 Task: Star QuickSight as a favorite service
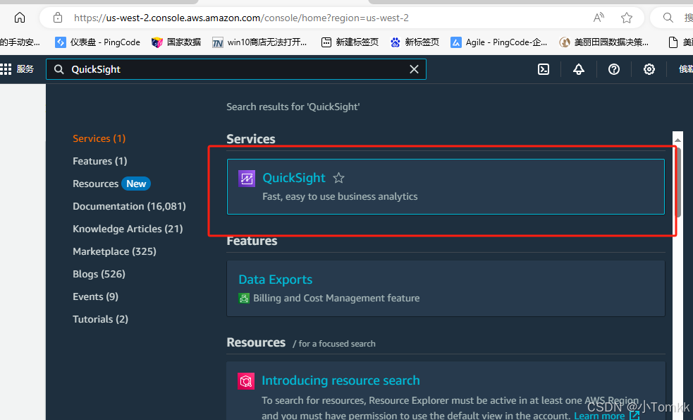(x=338, y=178)
